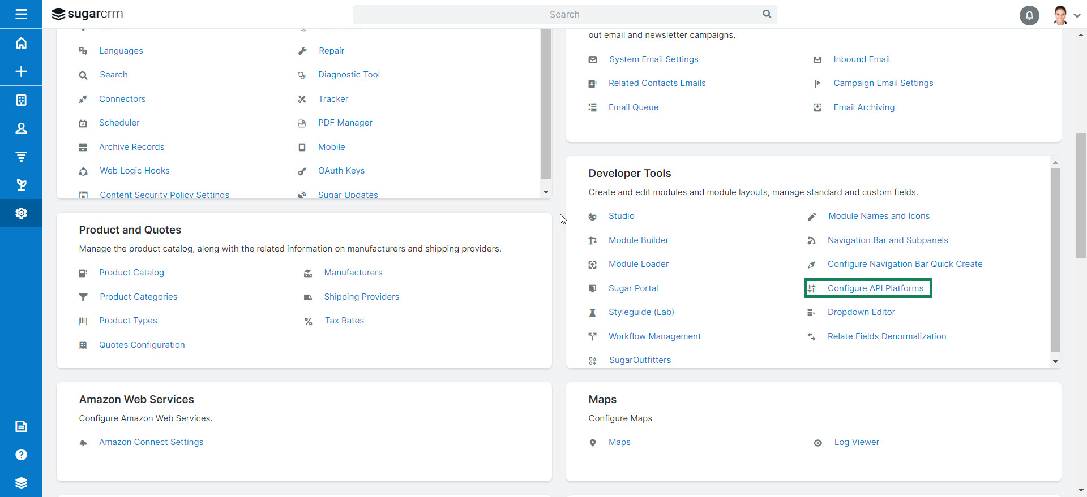Click Developer Tools panel scroll-down arrow
Image resolution: width=1087 pixels, height=497 pixels.
click(x=1055, y=361)
